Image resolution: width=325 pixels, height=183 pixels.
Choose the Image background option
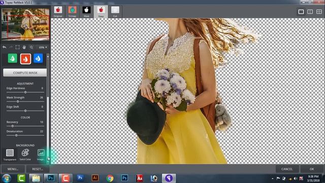coord(41,155)
